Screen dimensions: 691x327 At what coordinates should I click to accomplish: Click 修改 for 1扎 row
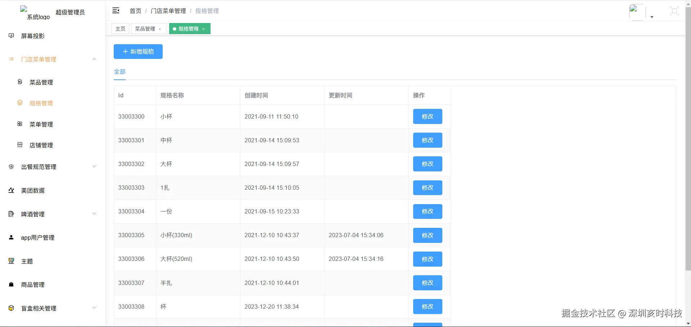(x=428, y=188)
